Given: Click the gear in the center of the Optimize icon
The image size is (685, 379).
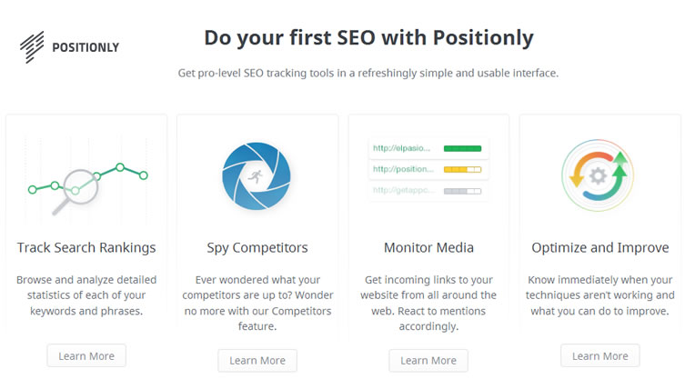Looking at the screenshot, I should tap(598, 176).
